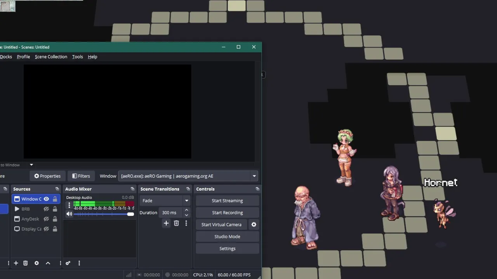Open the Tools menu

pyautogui.click(x=77, y=57)
